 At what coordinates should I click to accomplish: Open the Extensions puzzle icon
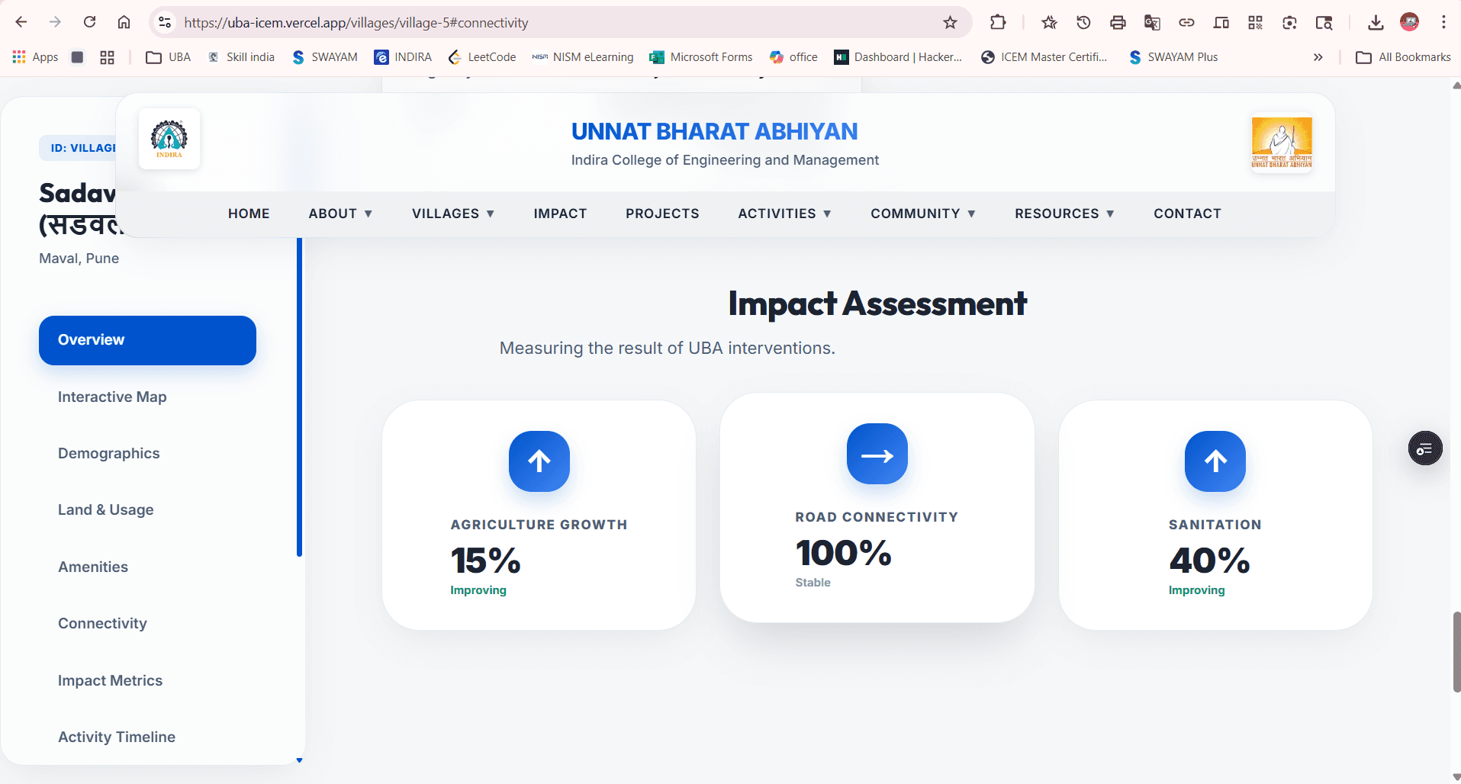coord(998,22)
